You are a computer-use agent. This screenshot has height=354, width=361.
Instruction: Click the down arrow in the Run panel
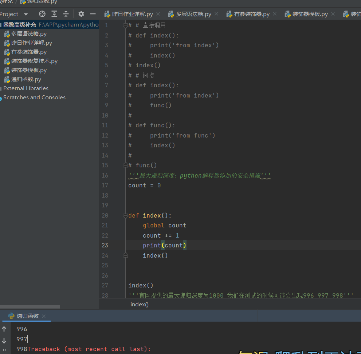click(x=4, y=341)
